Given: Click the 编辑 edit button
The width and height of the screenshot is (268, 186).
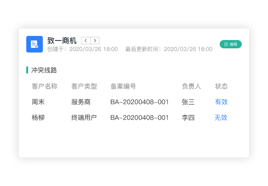Looking at the screenshot, I should pyautogui.click(x=231, y=44).
